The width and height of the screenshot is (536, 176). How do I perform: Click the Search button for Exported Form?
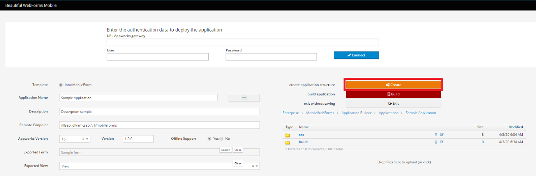tap(226, 150)
